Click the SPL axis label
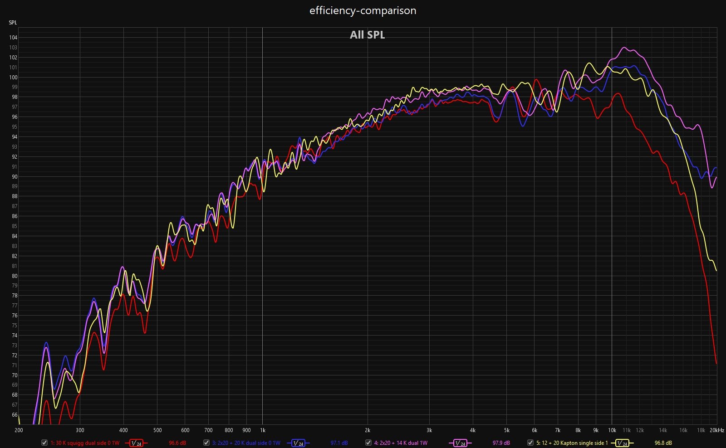The width and height of the screenshot is (726, 448). (13, 22)
